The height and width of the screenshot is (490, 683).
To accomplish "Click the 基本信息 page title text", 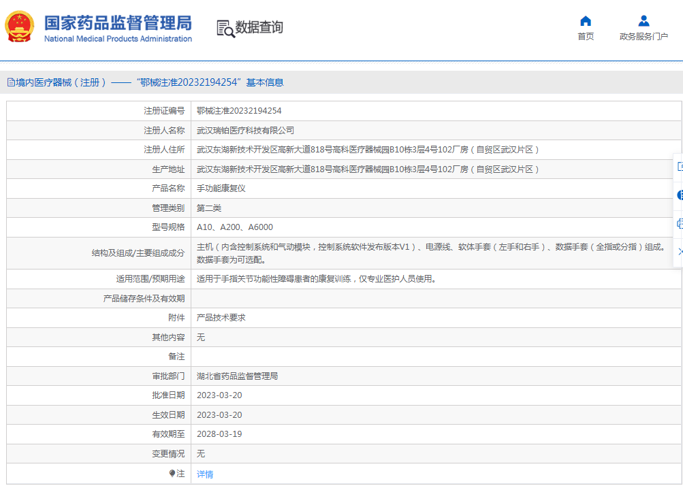I will tap(265, 82).
